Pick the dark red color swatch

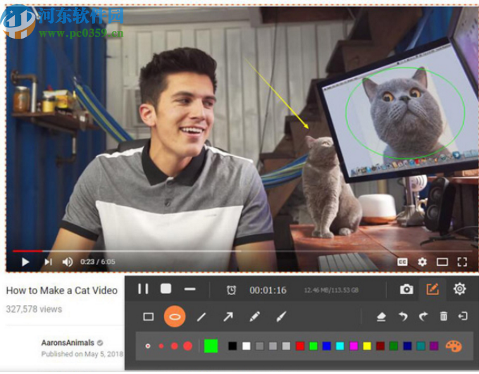[380, 346]
